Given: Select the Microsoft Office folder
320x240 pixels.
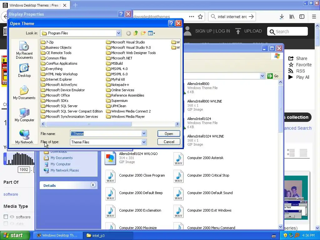Looking at the screenshot, I should tap(55, 95).
